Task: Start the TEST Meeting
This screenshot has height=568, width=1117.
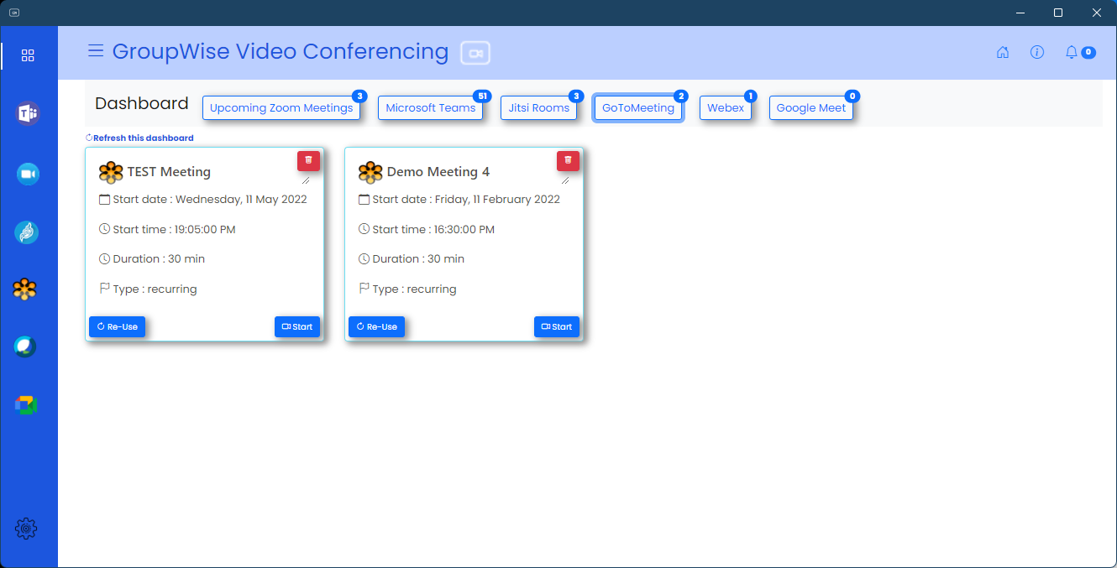Action: [x=297, y=326]
